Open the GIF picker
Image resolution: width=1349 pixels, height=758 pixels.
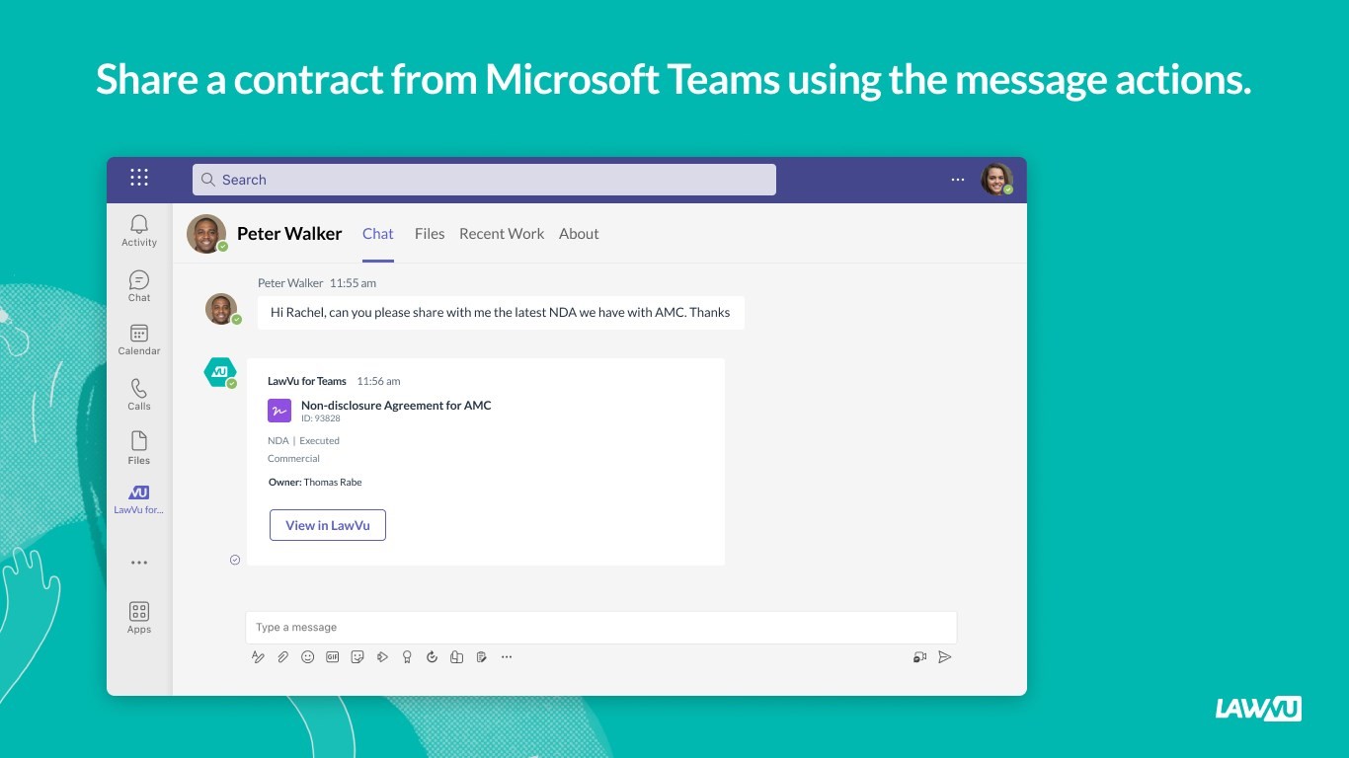333,657
